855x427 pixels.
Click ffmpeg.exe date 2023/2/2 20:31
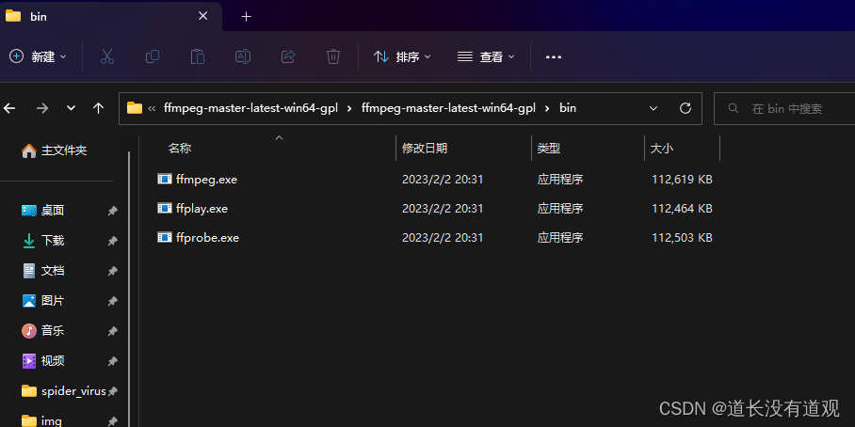(x=443, y=180)
